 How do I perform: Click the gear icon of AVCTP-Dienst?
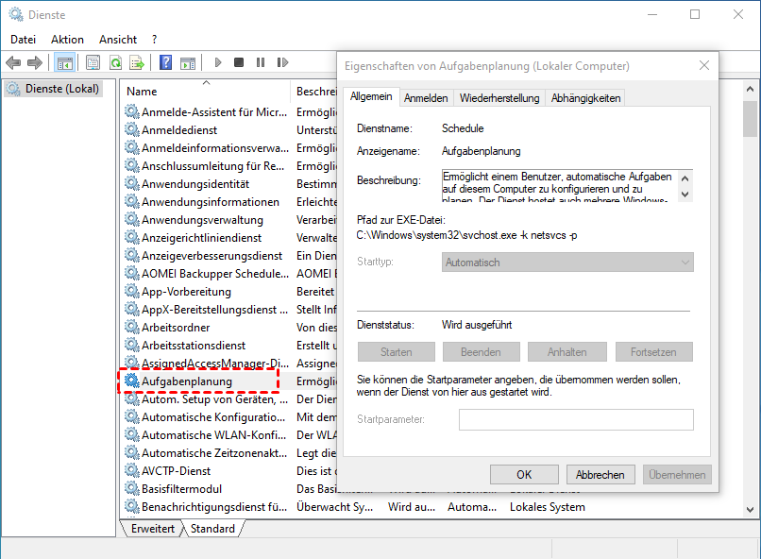pos(132,470)
